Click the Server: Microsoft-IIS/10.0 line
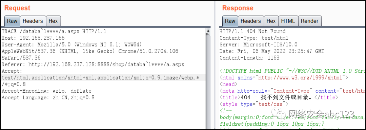Image resolution: width=366 pixels, height=130 pixels. coord(259,44)
